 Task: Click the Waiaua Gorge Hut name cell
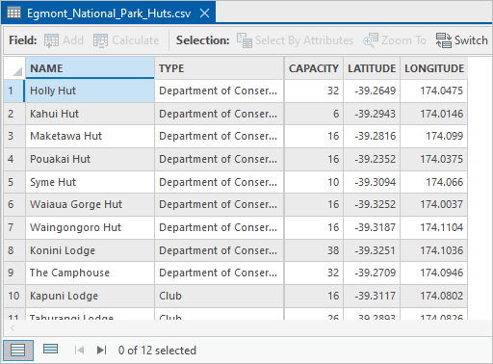91,204
